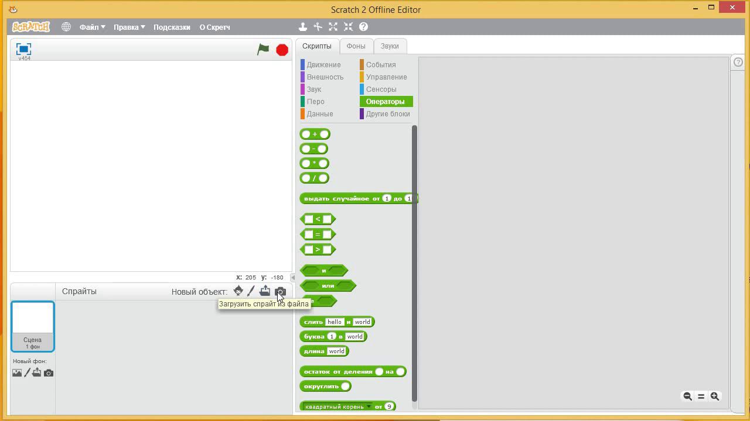Image resolution: width=750 pixels, height=421 pixels.
Task: Click the addition (+) operator block
Action: coord(315,134)
